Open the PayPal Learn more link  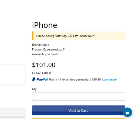pos(109,80)
